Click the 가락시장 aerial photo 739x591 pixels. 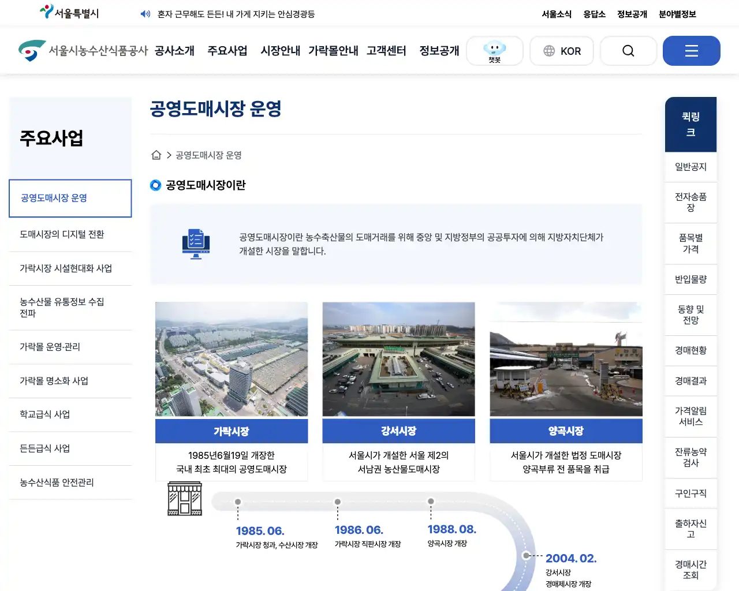(232, 359)
